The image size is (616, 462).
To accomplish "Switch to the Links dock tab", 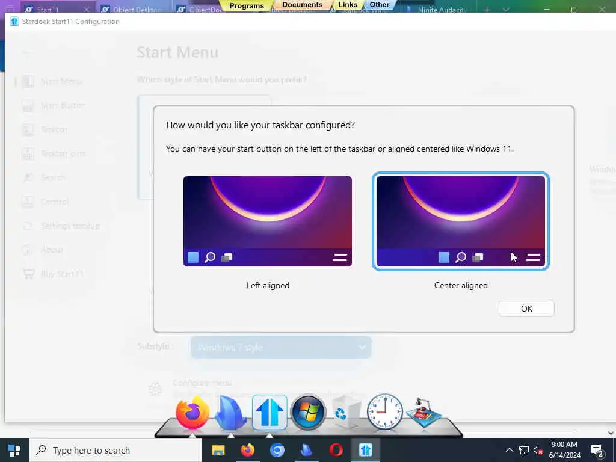I will coord(348,5).
